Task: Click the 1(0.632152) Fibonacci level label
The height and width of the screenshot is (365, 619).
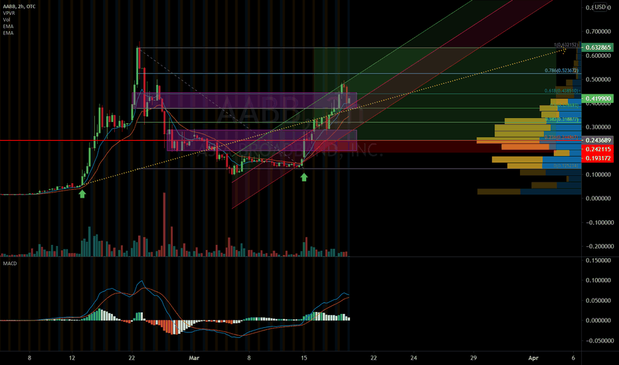Action: click(566, 45)
